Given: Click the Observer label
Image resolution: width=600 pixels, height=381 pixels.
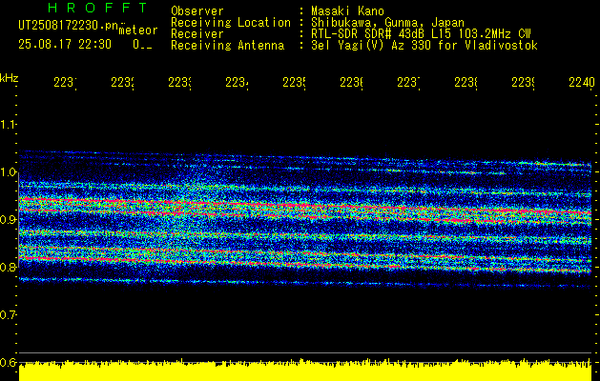Looking at the screenshot, I should pos(197,11).
